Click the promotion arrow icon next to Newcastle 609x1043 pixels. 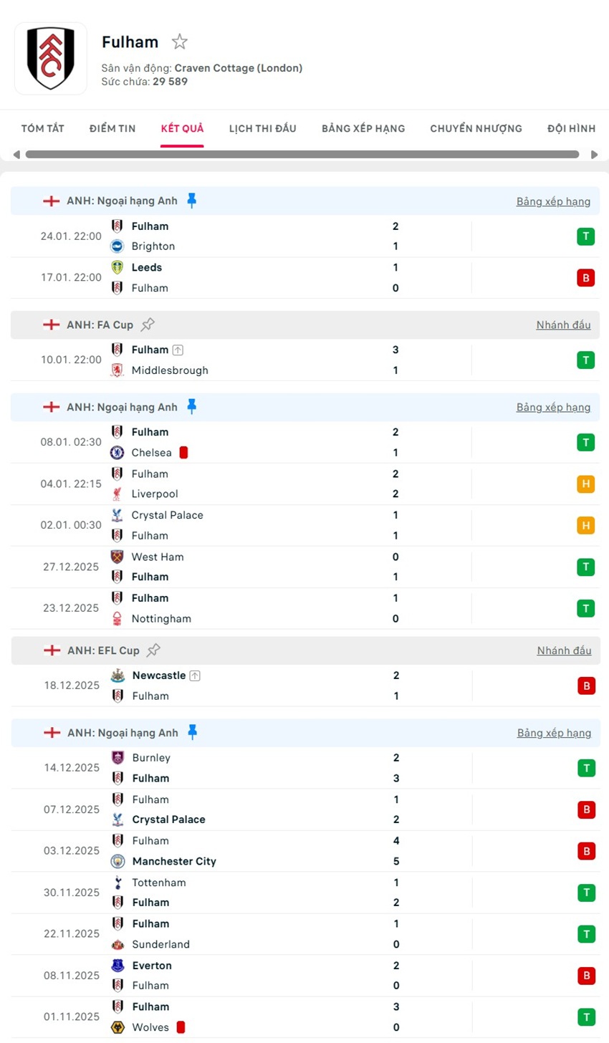pyautogui.click(x=196, y=675)
